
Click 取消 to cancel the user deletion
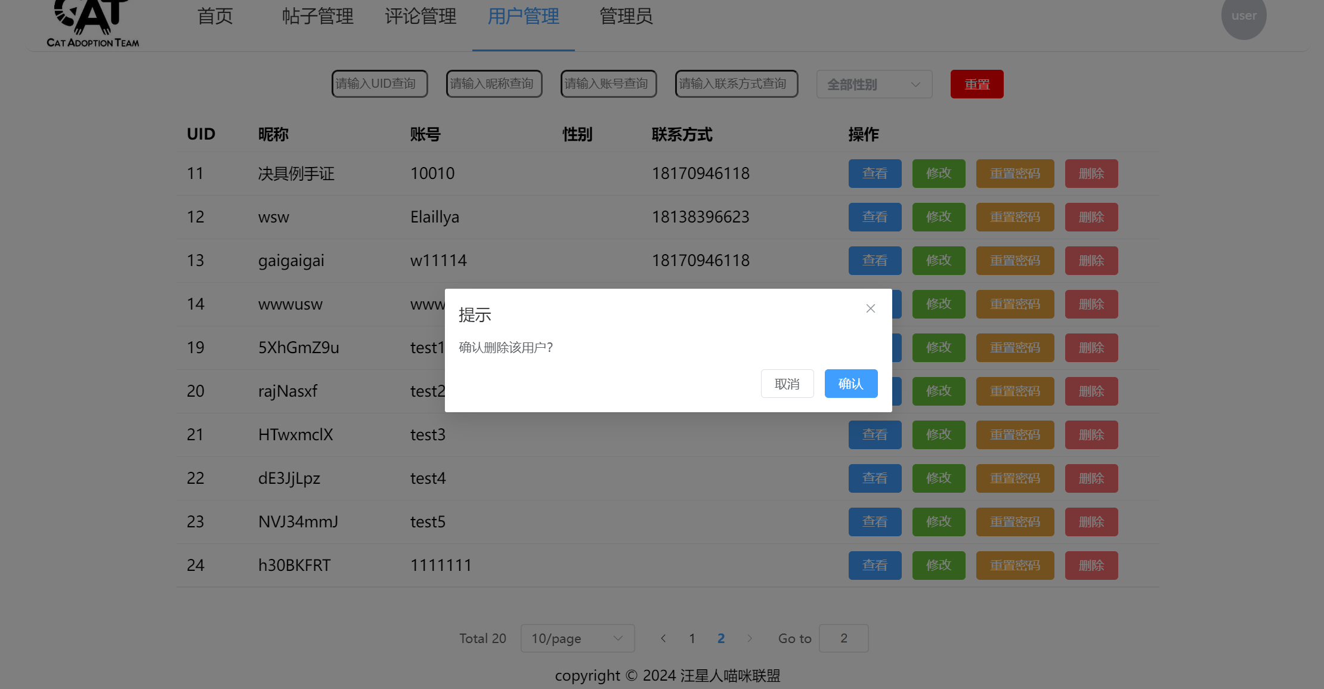(787, 384)
